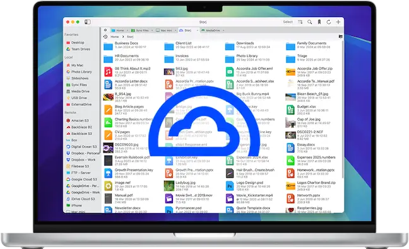Toggle the view mode icon below the toolbar
This screenshot has height=249, width=409.
340,37
